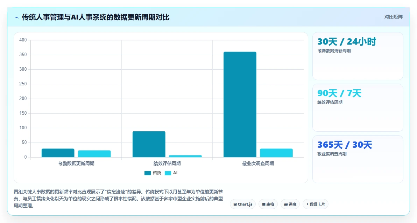This screenshot has width=417, height=223.
Task: Click the 敬业度调查周期 x-axis label
Action: pyautogui.click(x=258, y=164)
